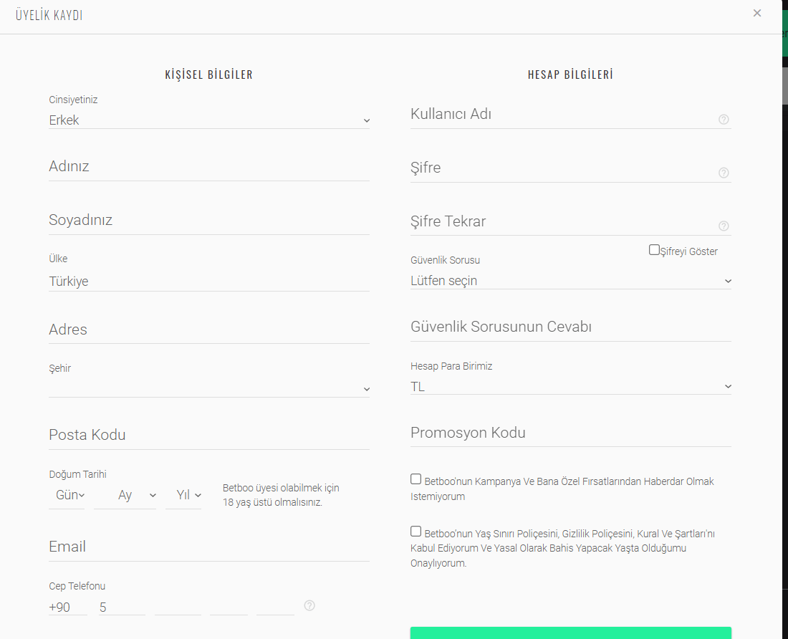
Task: Open the Hesap Para Birimiz currency dropdown
Action: tap(570, 386)
